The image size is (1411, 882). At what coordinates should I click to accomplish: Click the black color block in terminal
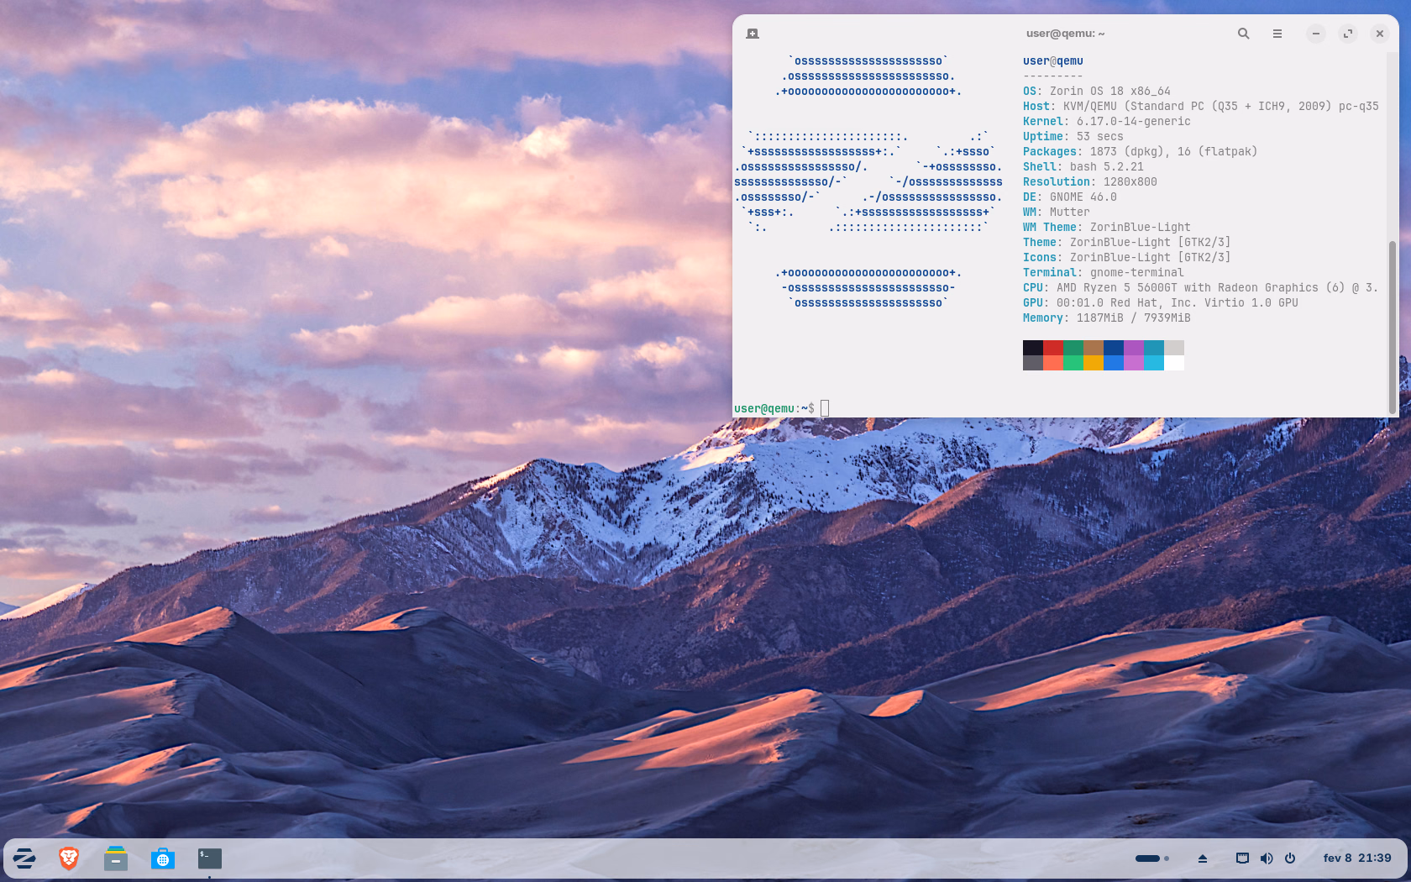pyautogui.click(x=1033, y=348)
